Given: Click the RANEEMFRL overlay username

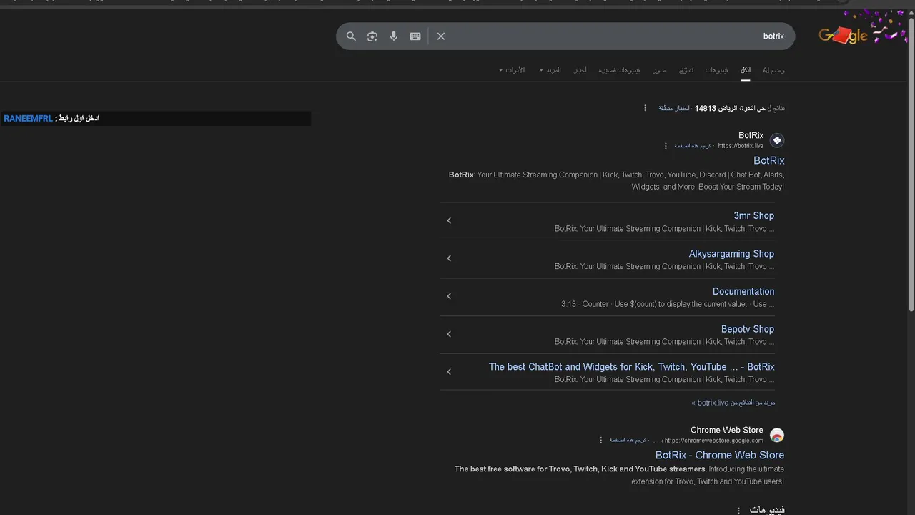Looking at the screenshot, I should [x=28, y=119].
